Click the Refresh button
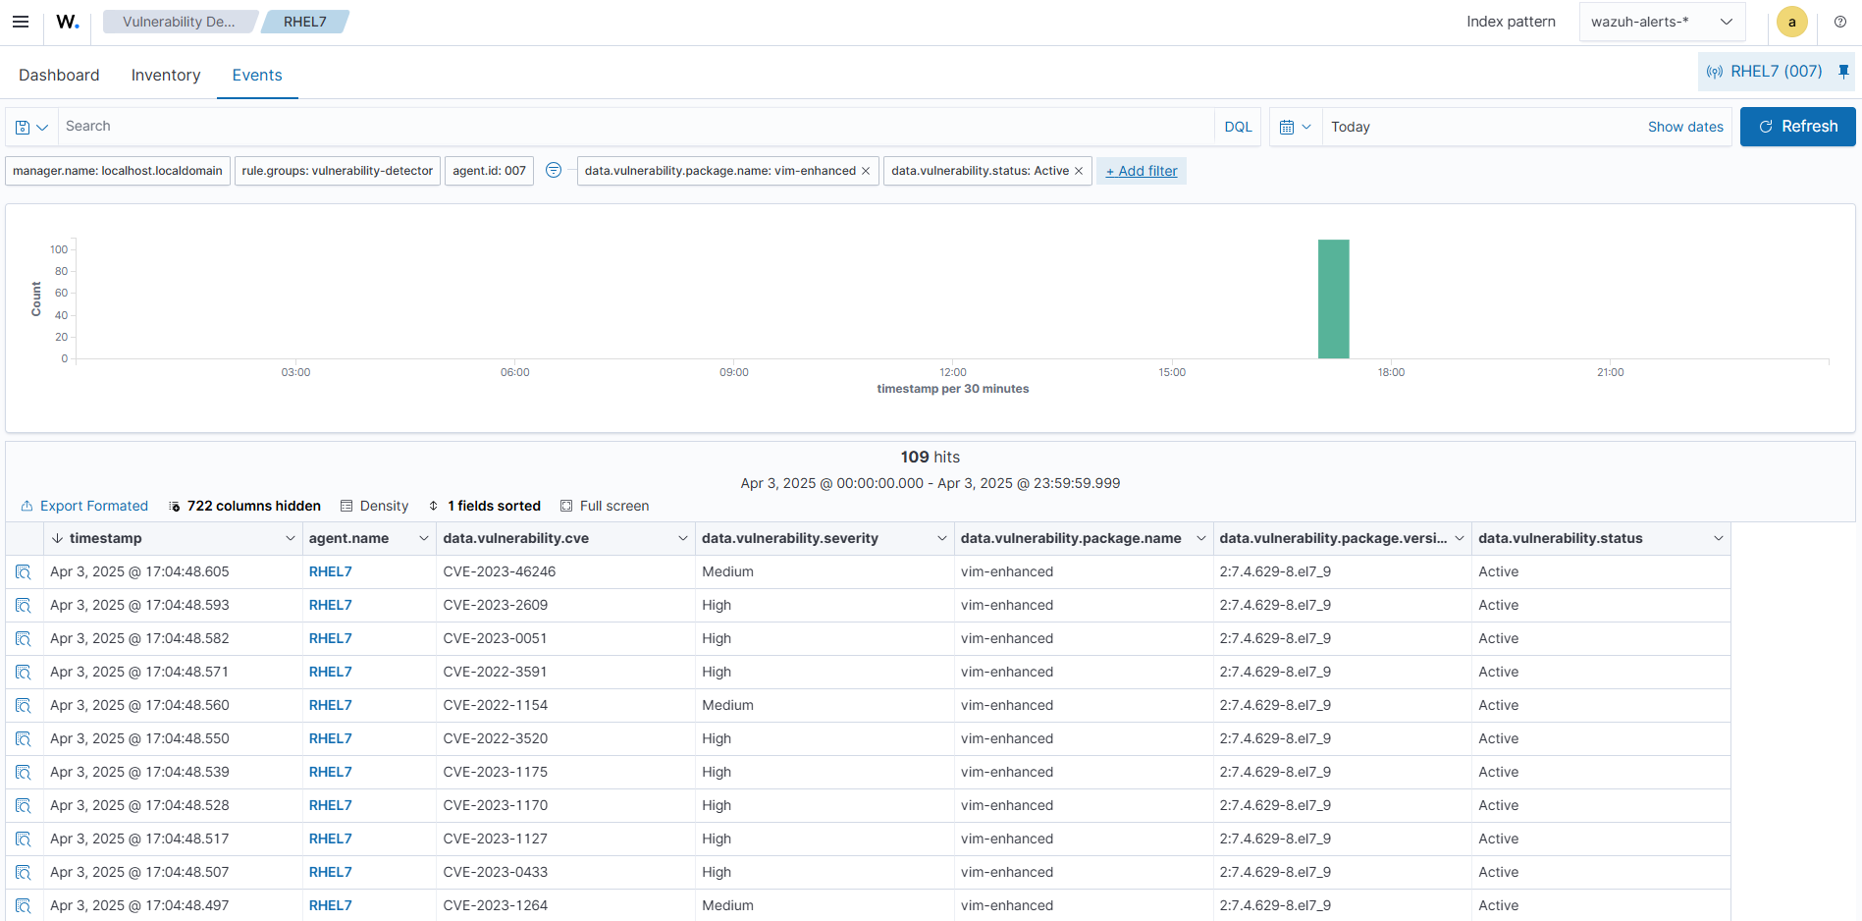This screenshot has height=921, width=1862. (x=1797, y=127)
